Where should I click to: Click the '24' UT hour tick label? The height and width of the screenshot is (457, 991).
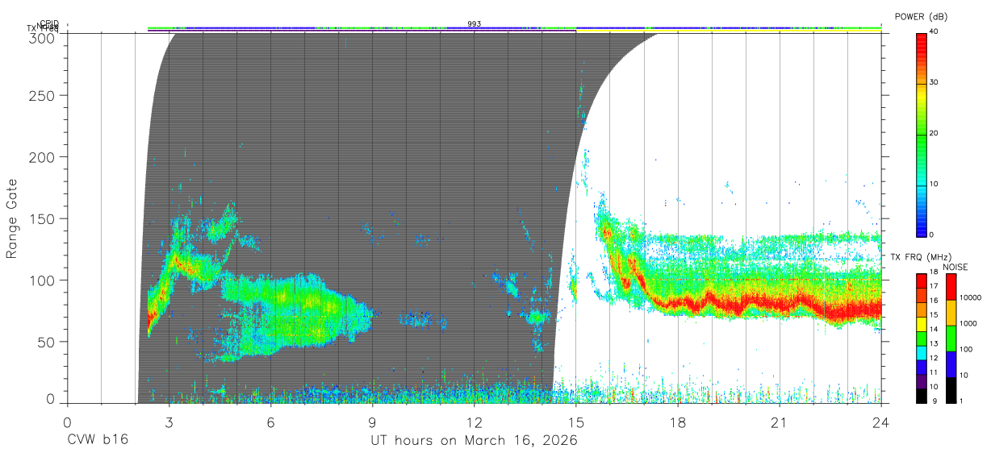pos(881,422)
